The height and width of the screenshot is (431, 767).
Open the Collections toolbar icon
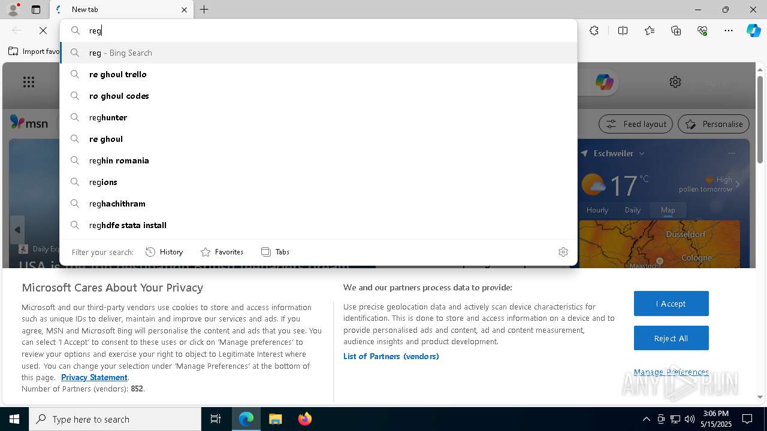(x=676, y=31)
